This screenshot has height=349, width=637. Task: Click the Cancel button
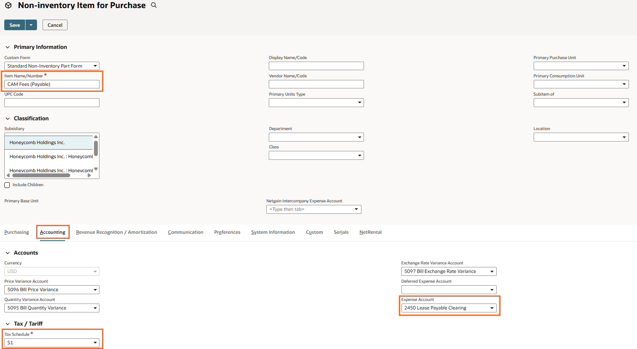tap(55, 25)
